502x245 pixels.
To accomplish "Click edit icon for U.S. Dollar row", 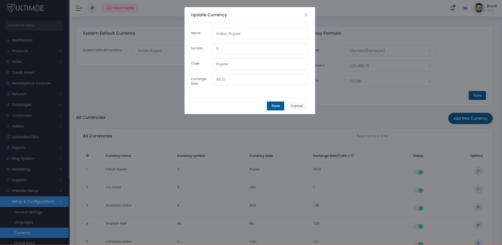I will point(478,189).
